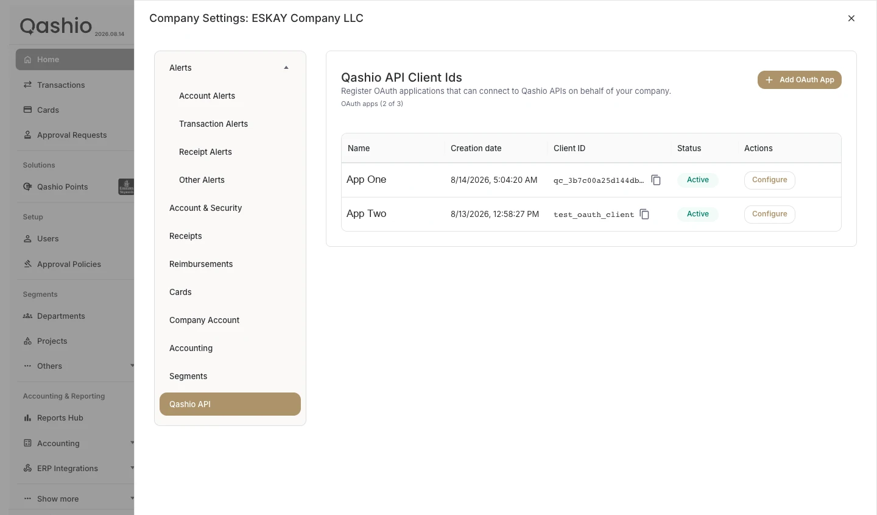Configure App Two
Viewport: 877px width, 515px height.
tap(769, 214)
